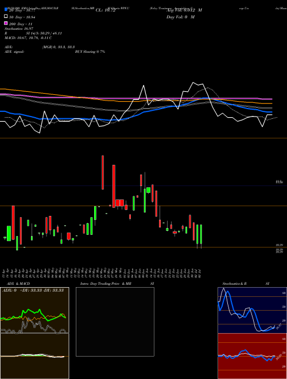Screen dimensions: 287x379
Task: Click the 'SI 14/3: 50.29 / 48.11' reading
Action: [44, 33]
